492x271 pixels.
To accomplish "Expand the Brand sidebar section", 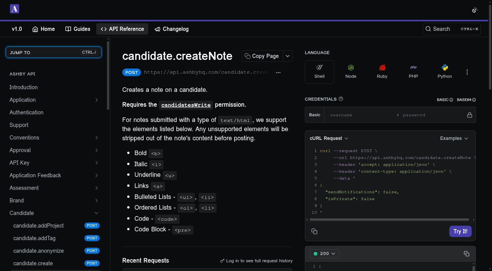I will (x=54, y=200).
